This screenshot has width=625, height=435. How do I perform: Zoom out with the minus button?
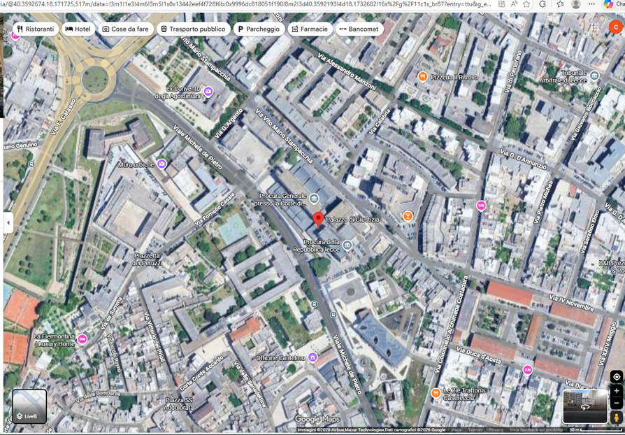coord(616,404)
